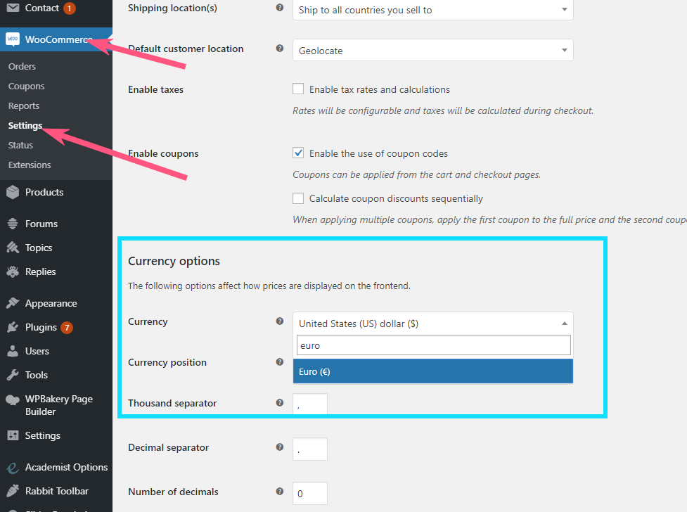Click the Contact notification badge
687x512 pixels.
(69, 8)
